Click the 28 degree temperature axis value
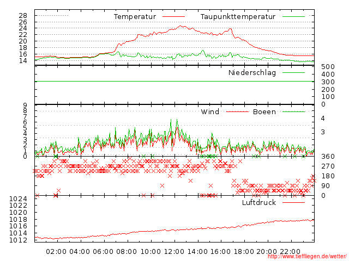Viewport: 349px width, 261px height. point(23,16)
